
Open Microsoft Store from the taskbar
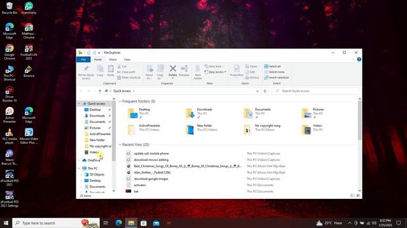coord(144,223)
